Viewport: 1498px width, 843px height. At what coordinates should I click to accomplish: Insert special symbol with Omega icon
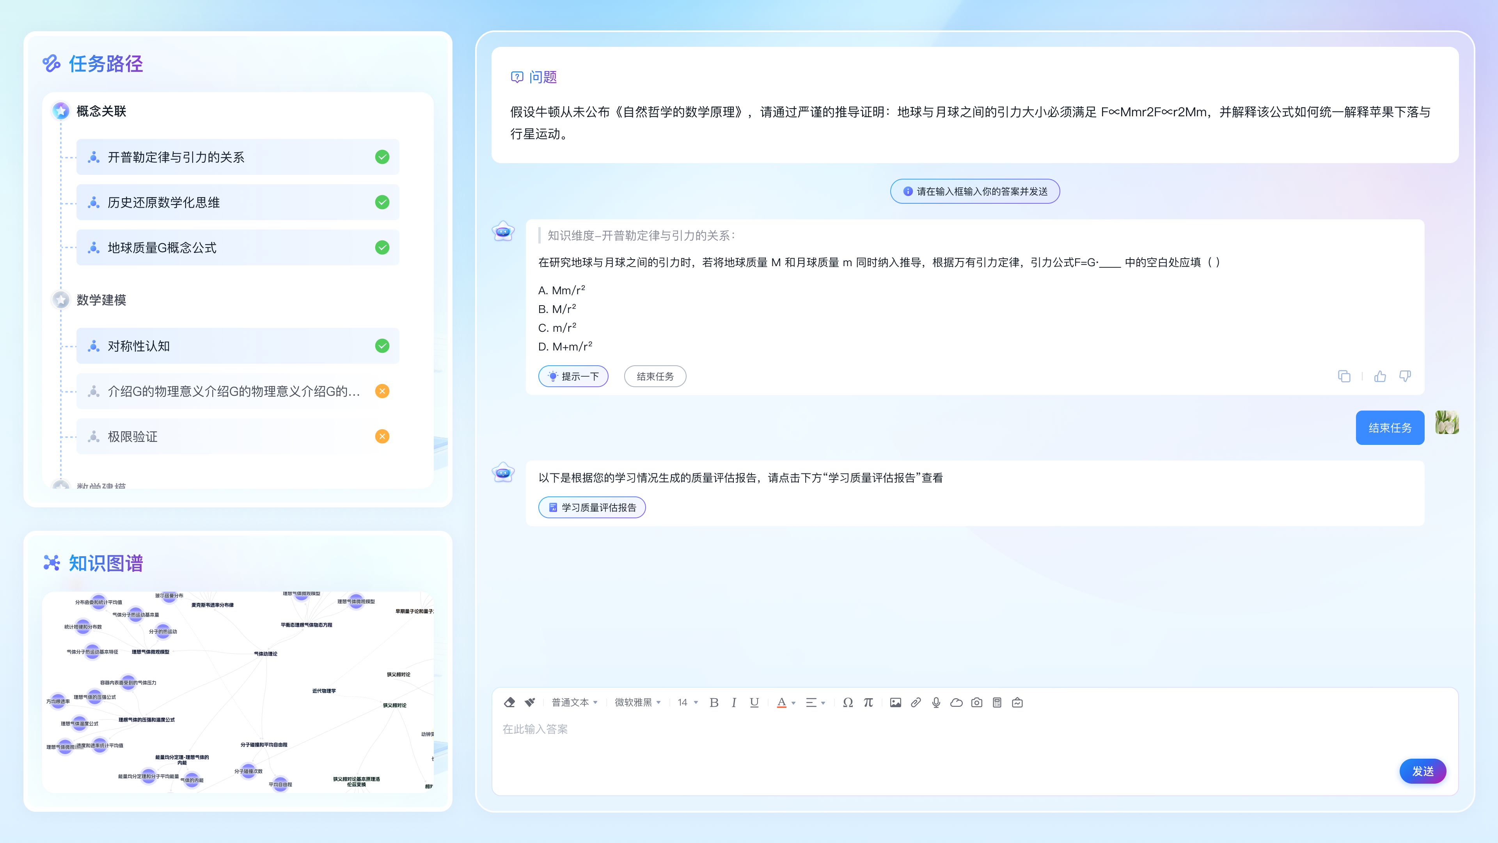click(x=848, y=702)
